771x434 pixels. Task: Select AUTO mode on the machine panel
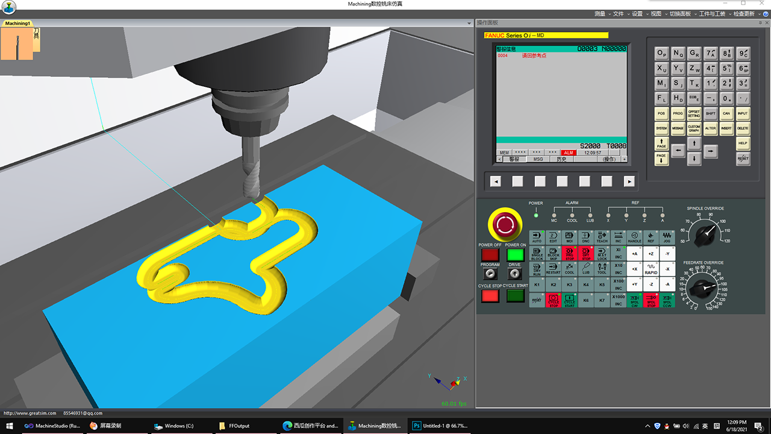click(537, 237)
